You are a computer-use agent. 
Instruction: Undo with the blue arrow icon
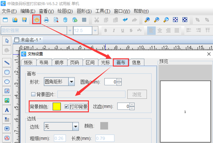point(125,20)
